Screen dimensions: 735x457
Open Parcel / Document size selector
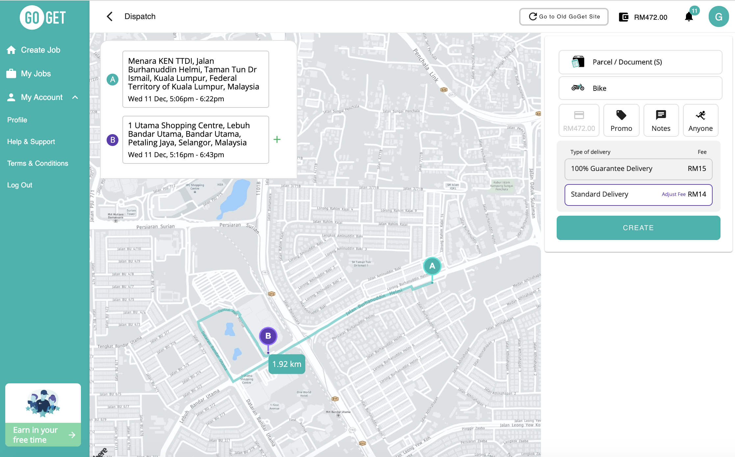[640, 62]
